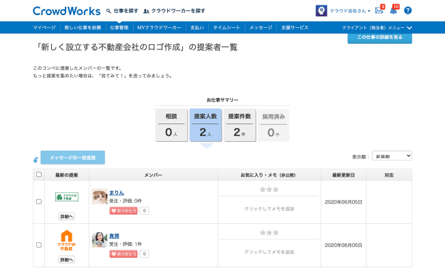Click the company profile avatar icon
This screenshot has width=445, height=273.
(321, 11)
